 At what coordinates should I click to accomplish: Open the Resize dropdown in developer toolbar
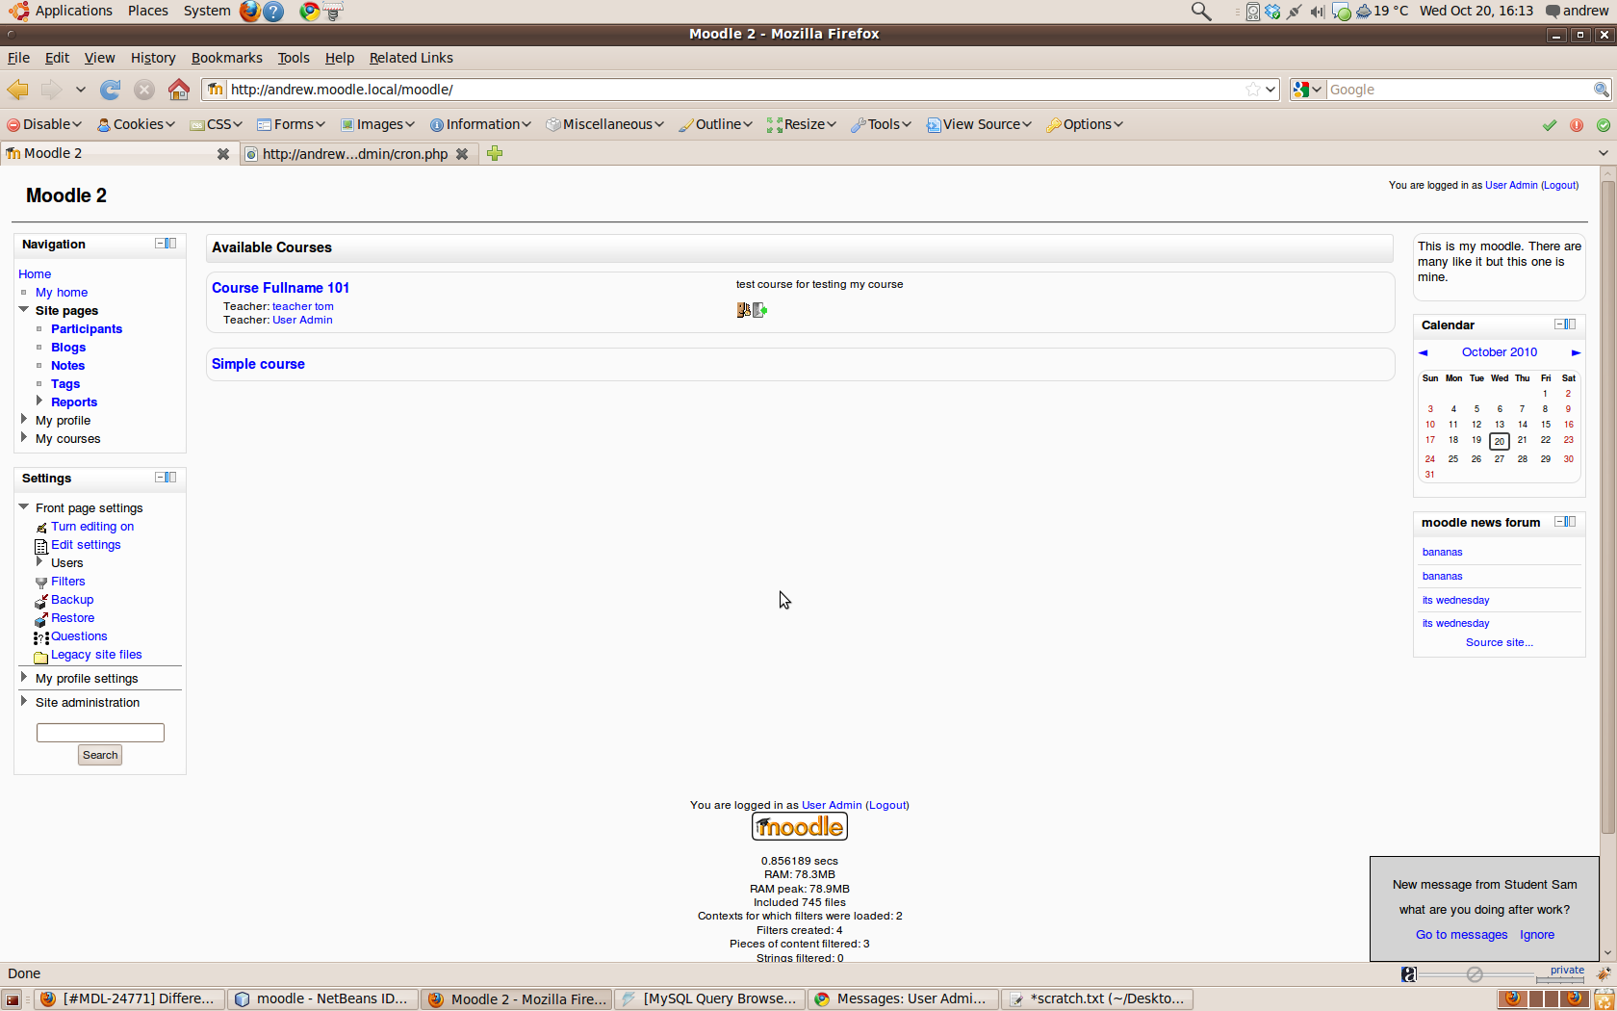coord(802,124)
